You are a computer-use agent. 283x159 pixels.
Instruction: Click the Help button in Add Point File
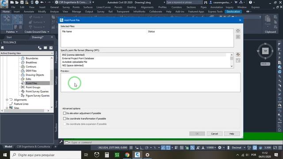click(x=232, y=134)
